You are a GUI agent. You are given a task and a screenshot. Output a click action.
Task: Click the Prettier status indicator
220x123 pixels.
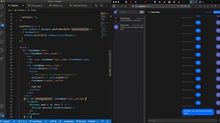click(93, 121)
